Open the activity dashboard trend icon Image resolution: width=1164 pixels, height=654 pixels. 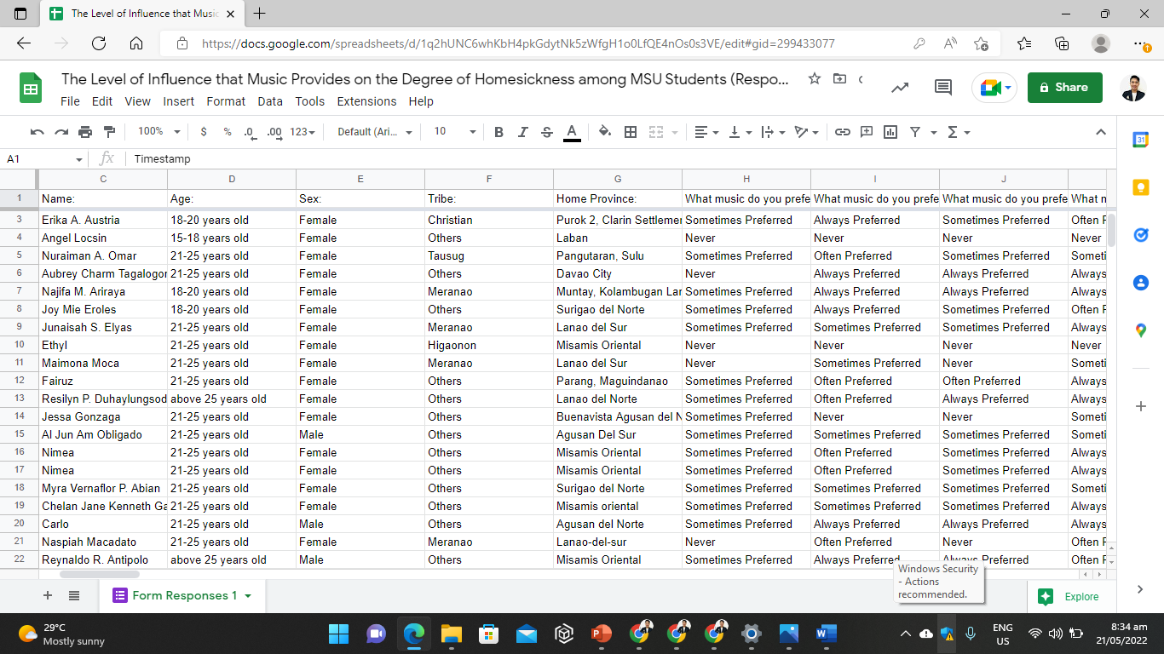pos(900,87)
